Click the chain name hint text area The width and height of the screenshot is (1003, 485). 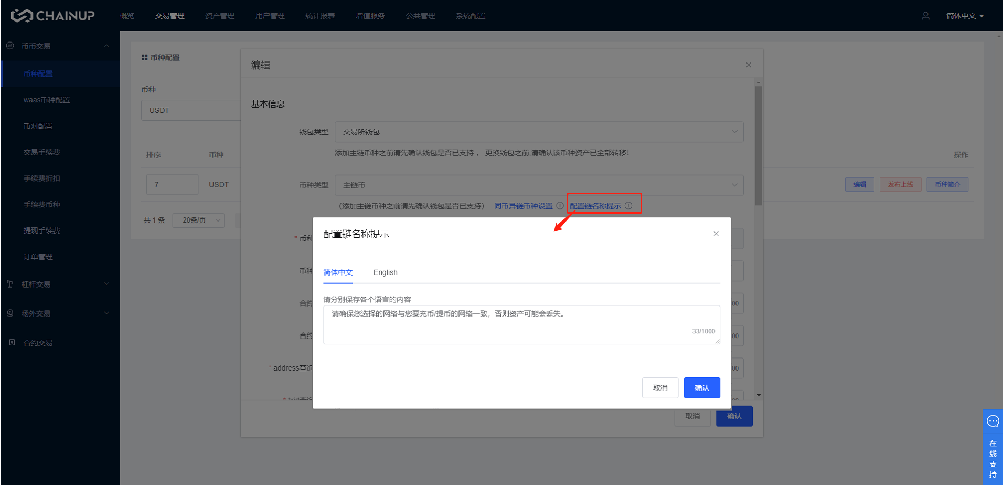click(x=521, y=324)
